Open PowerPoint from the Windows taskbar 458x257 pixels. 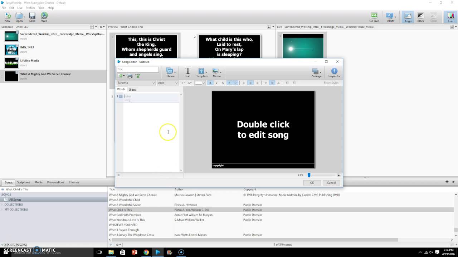point(135,252)
